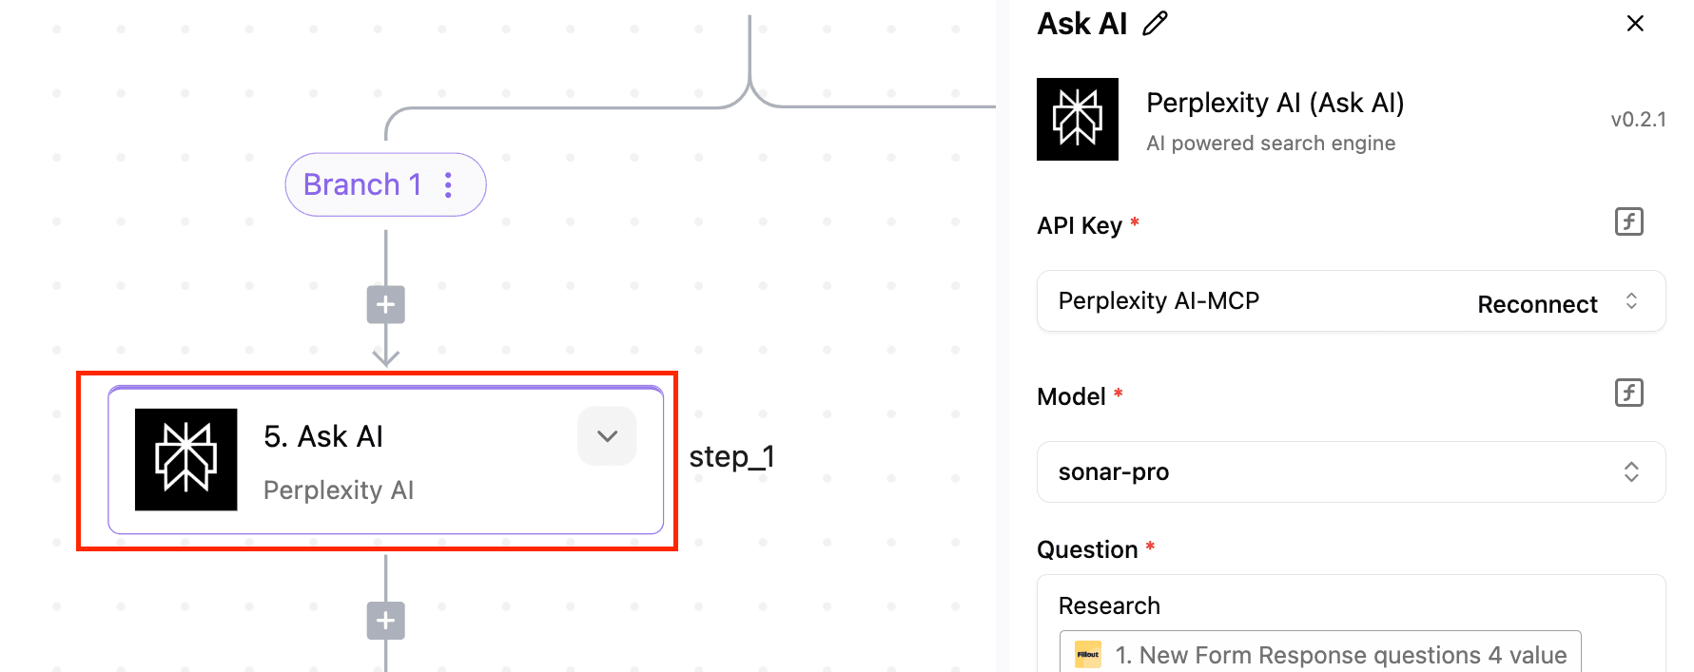
Task: Click the pencil icon to rename Ask AI
Action: pos(1155,24)
